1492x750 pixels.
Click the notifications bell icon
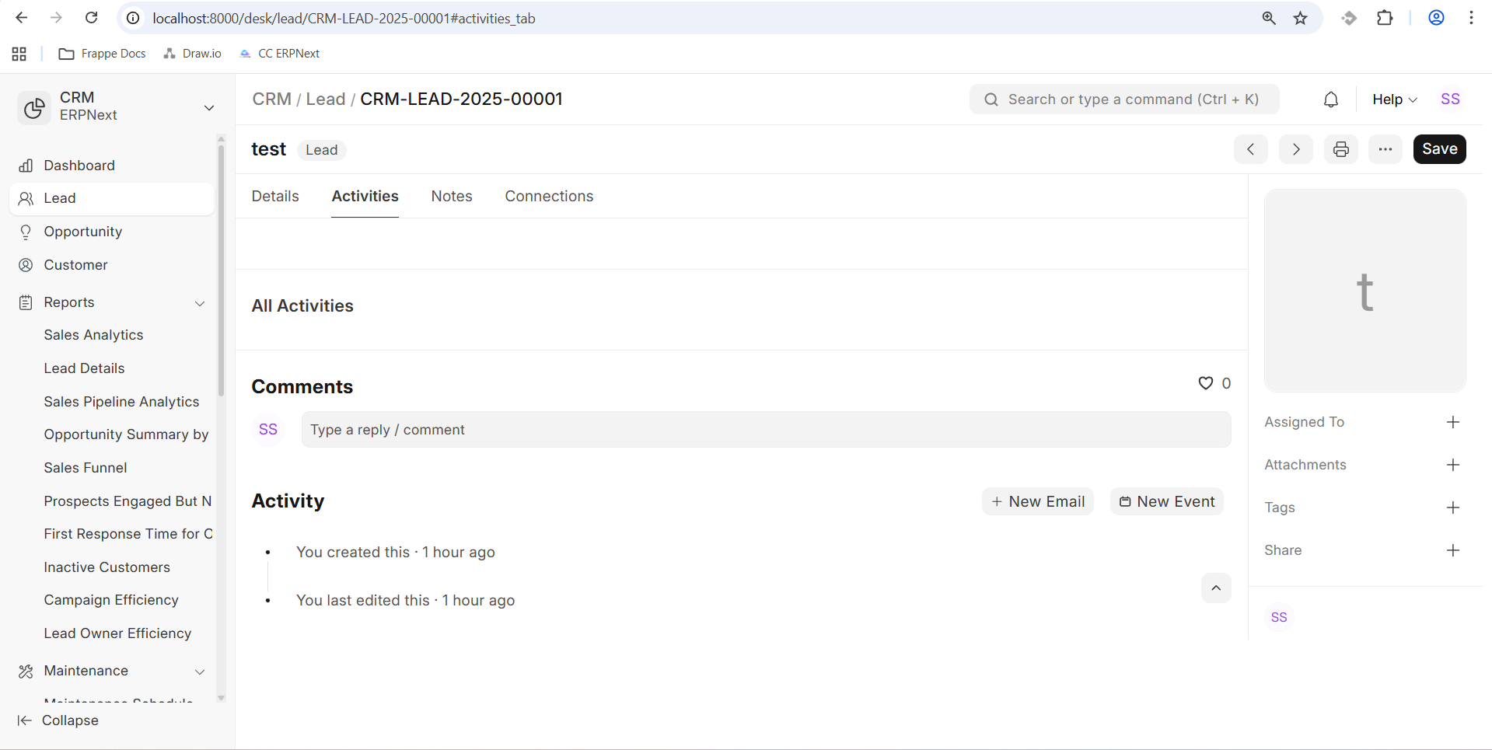coord(1330,99)
